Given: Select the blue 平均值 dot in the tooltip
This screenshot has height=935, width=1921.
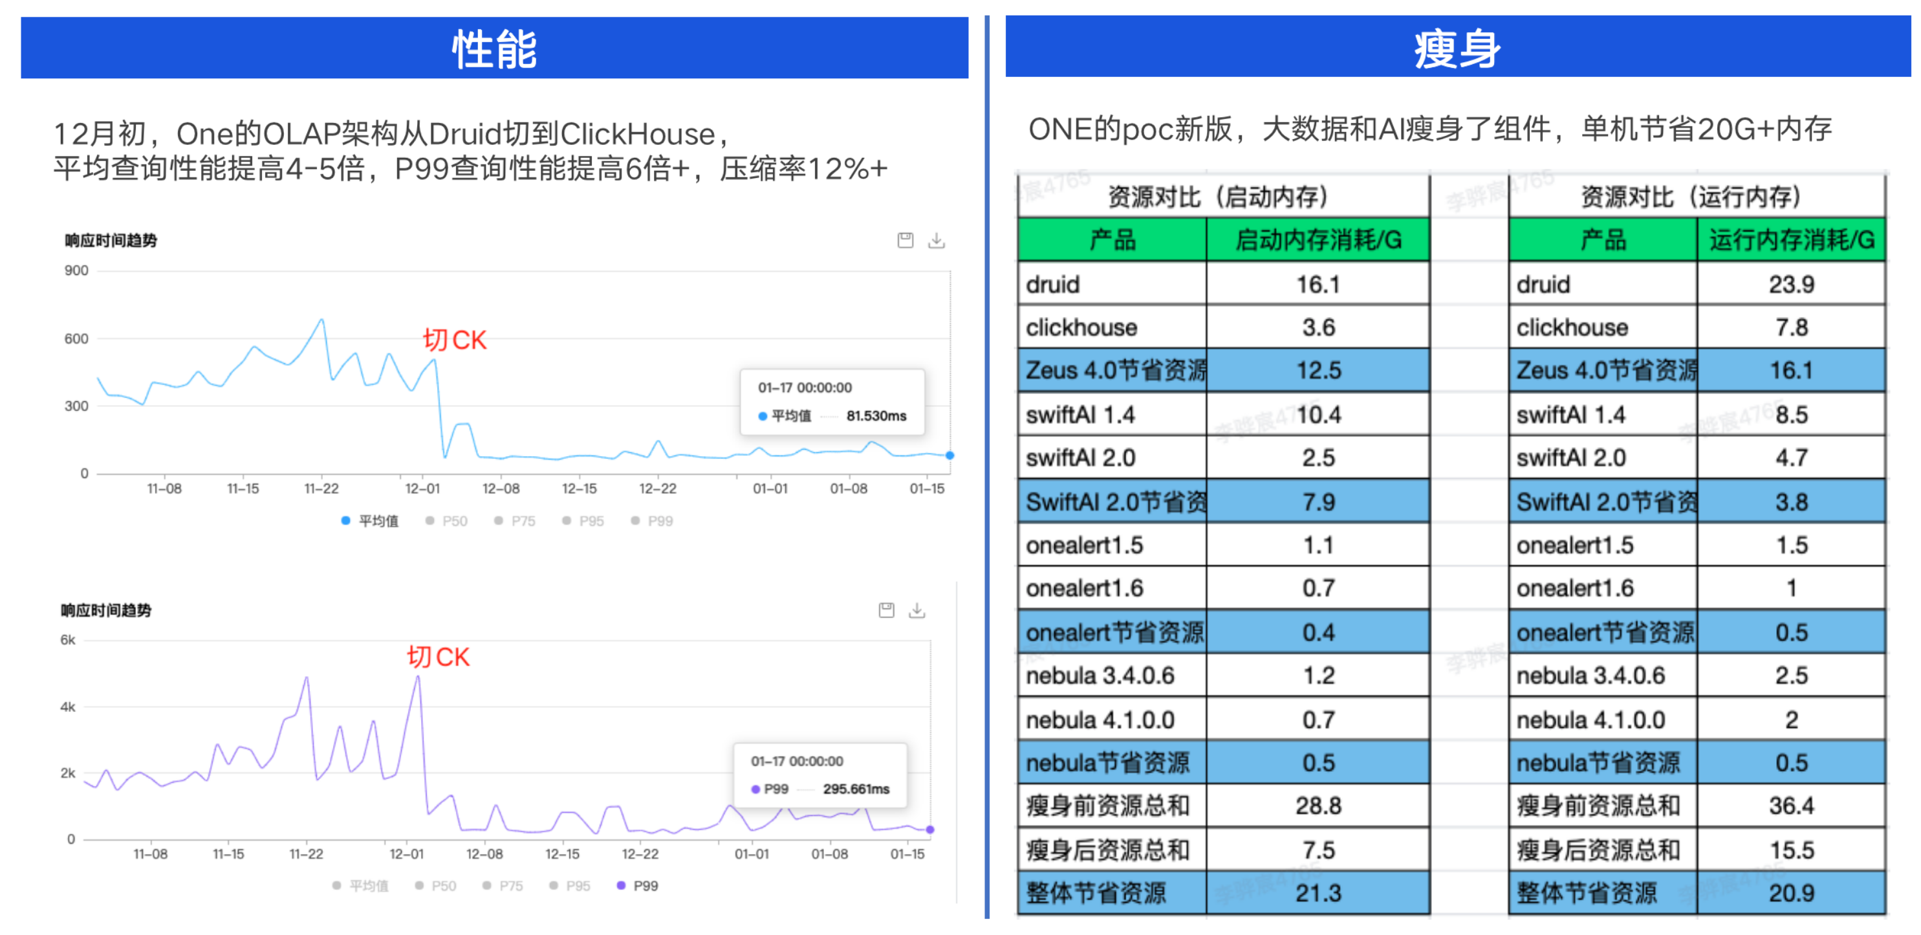Looking at the screenshot, I should [762, 417].
